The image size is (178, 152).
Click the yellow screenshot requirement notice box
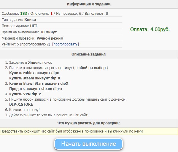89,131
